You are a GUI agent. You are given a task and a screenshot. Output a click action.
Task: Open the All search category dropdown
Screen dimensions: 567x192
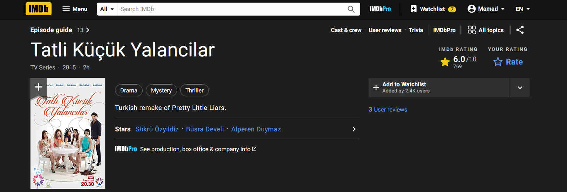click(107, 9)
